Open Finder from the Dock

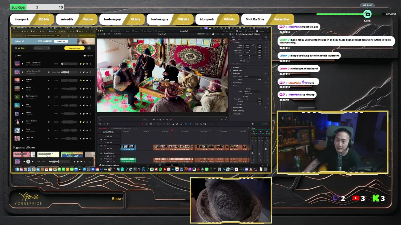(x=17, y=169)
